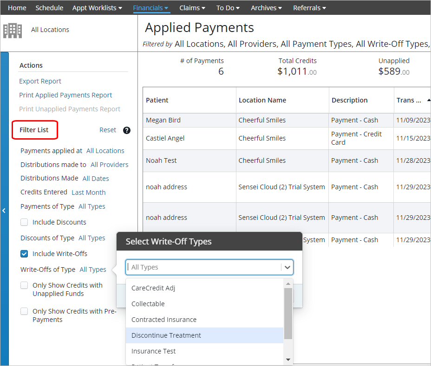This screenshot has width=431, height=366.
Task: Switch to the Schedule menu item
Action: [x=49, y=7]
